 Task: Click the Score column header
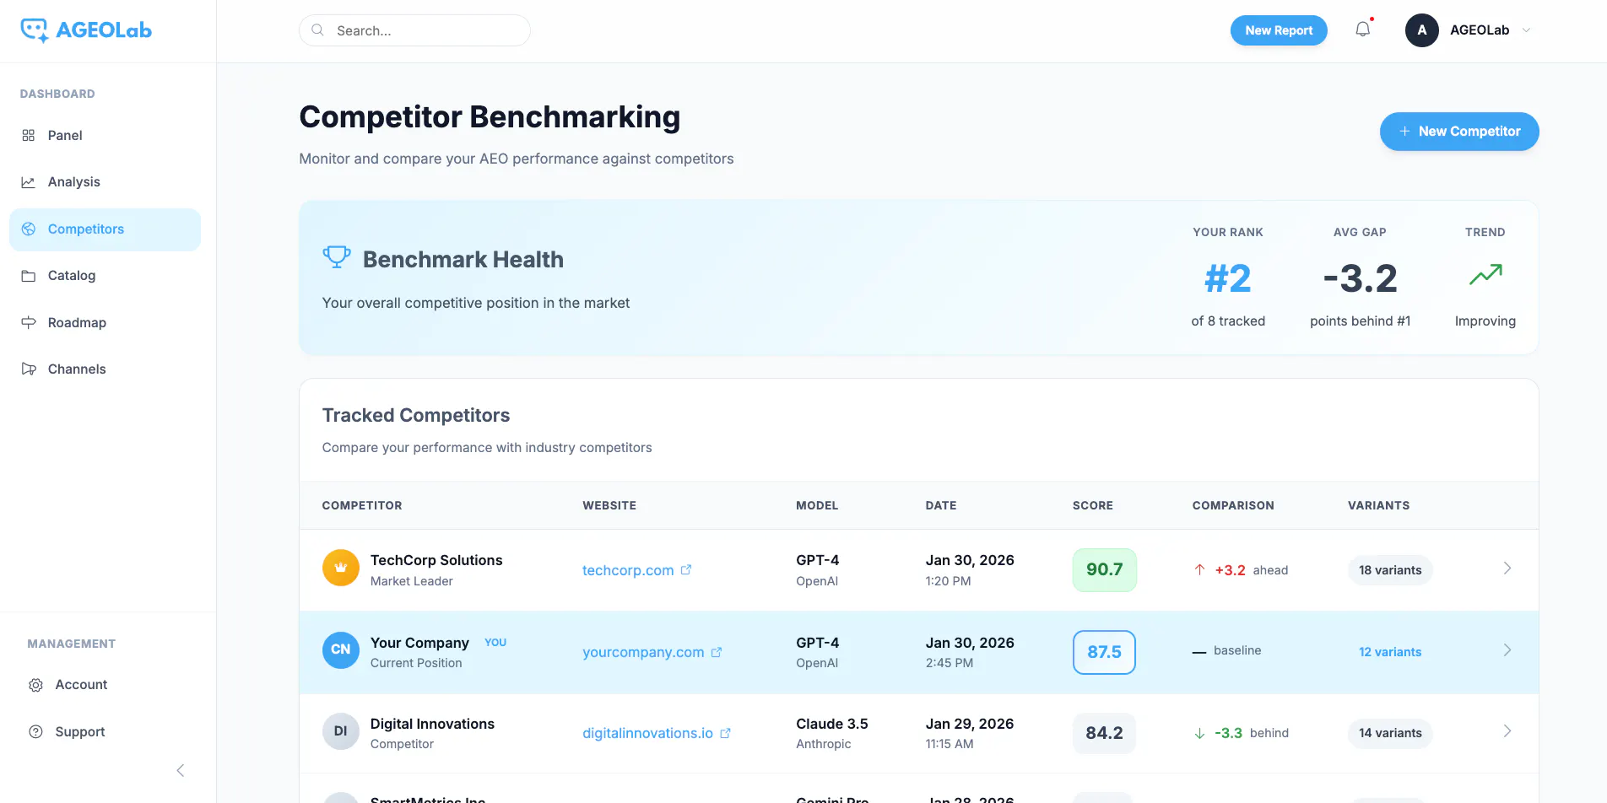click(x=1093, y=505)
